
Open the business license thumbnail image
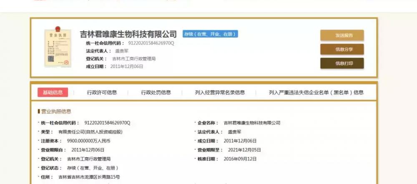click(58, 47)
